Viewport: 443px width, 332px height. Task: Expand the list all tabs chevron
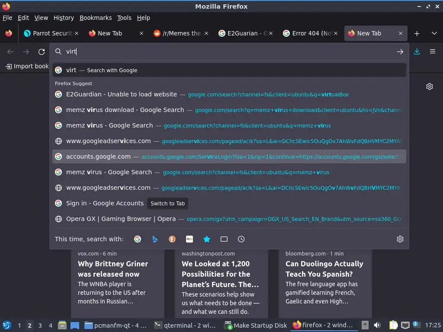pos(434,33)
